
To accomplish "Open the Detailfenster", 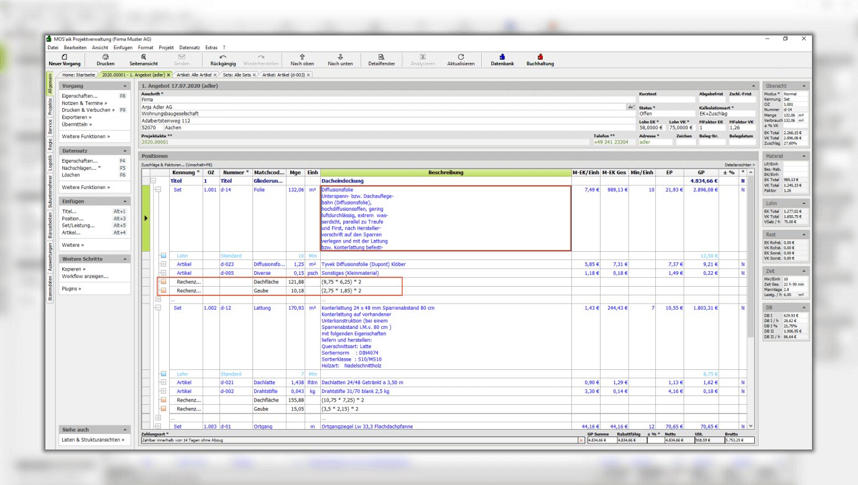I will click(381, 57).
